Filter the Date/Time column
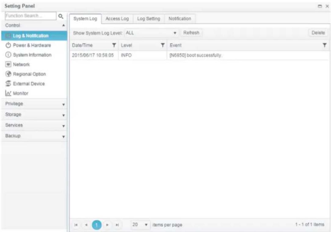 click(x=114, y=45)
